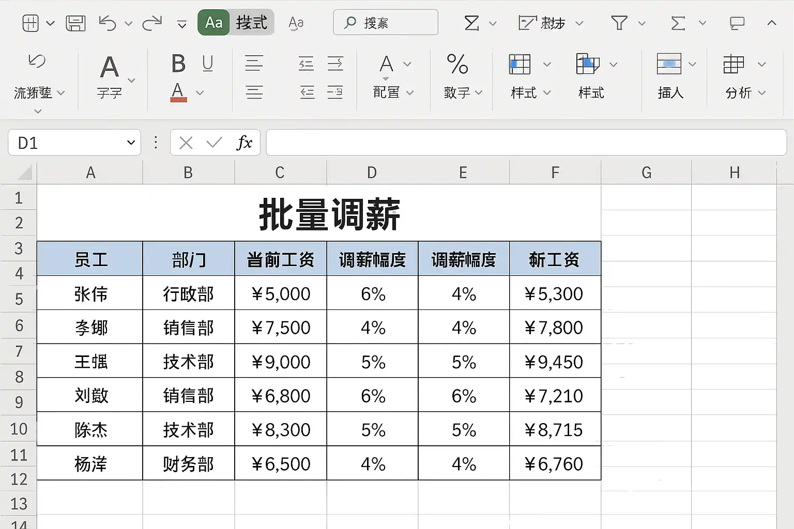
Task: Select the cell showing ¥8,300
Action: click(281, 430)
